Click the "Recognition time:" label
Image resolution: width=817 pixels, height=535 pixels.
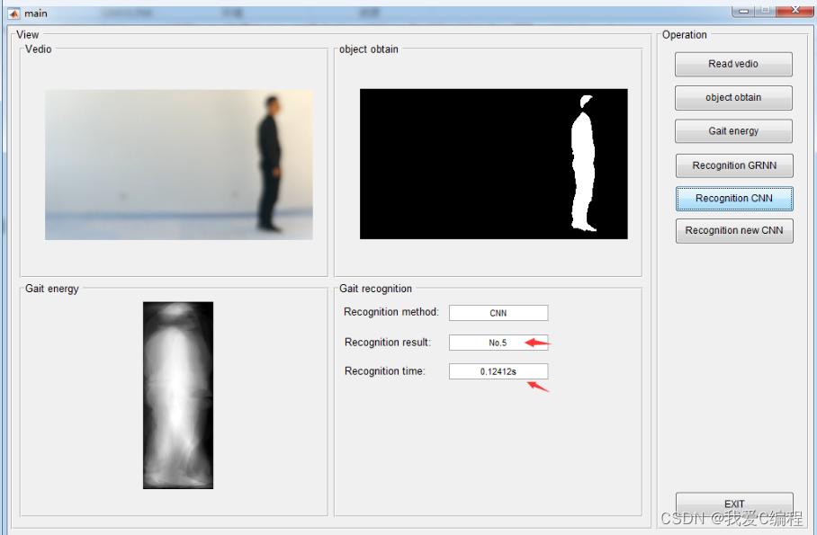(385, 371)
